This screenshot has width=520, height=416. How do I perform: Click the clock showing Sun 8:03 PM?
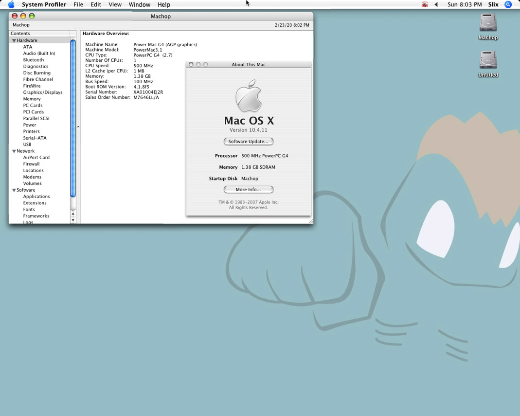[464, 5]
